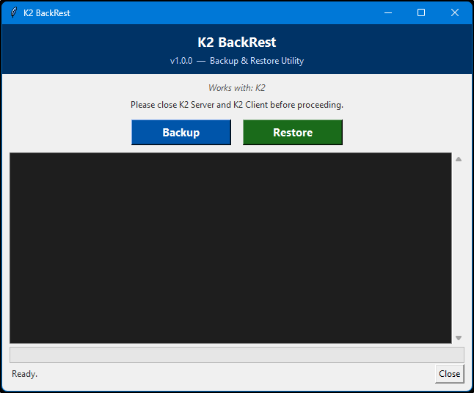
Task: Click the 'K2 BackRest' header title
Action: click(x=237, y=43)
